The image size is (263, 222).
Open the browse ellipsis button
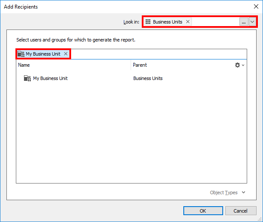[x=244, y=22]
